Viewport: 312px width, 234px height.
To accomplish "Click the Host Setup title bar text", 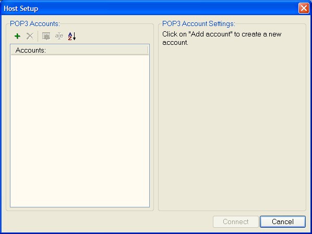I will click(x=21, y=8).
